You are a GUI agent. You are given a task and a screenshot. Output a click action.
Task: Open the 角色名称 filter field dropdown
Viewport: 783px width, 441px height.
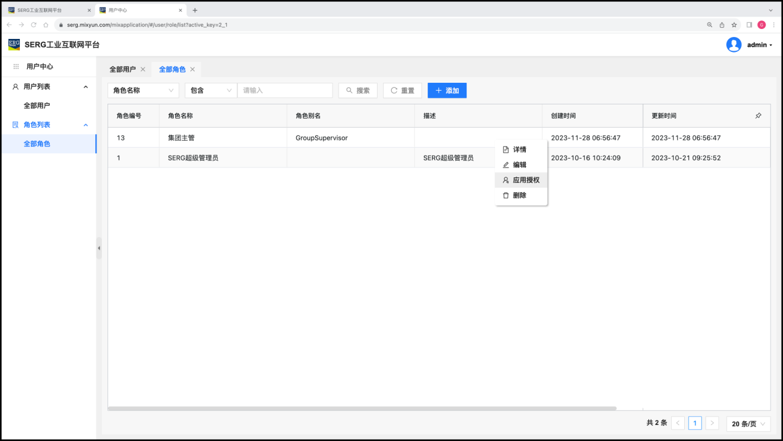(143, 90)
